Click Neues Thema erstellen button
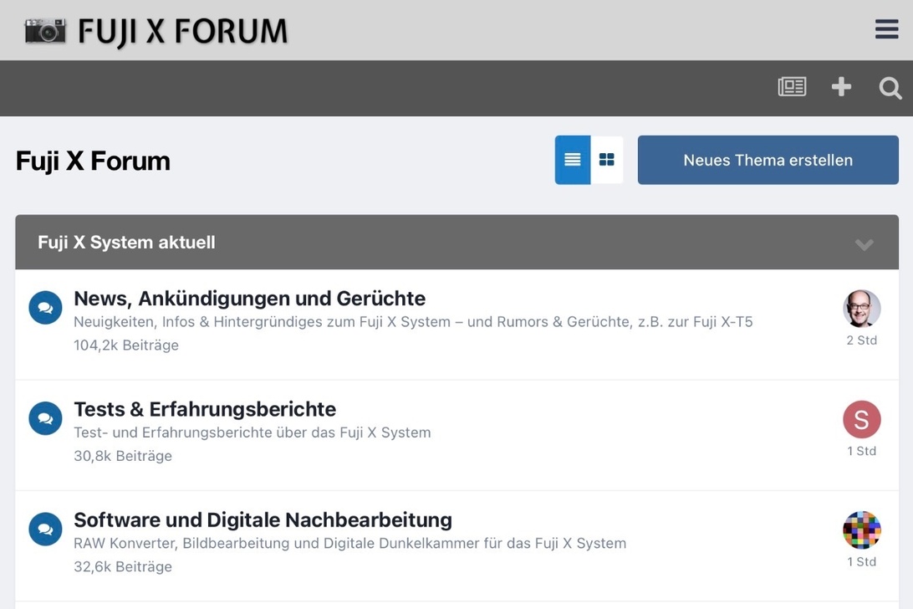This screenshot has width=913, height=609. 768,160
